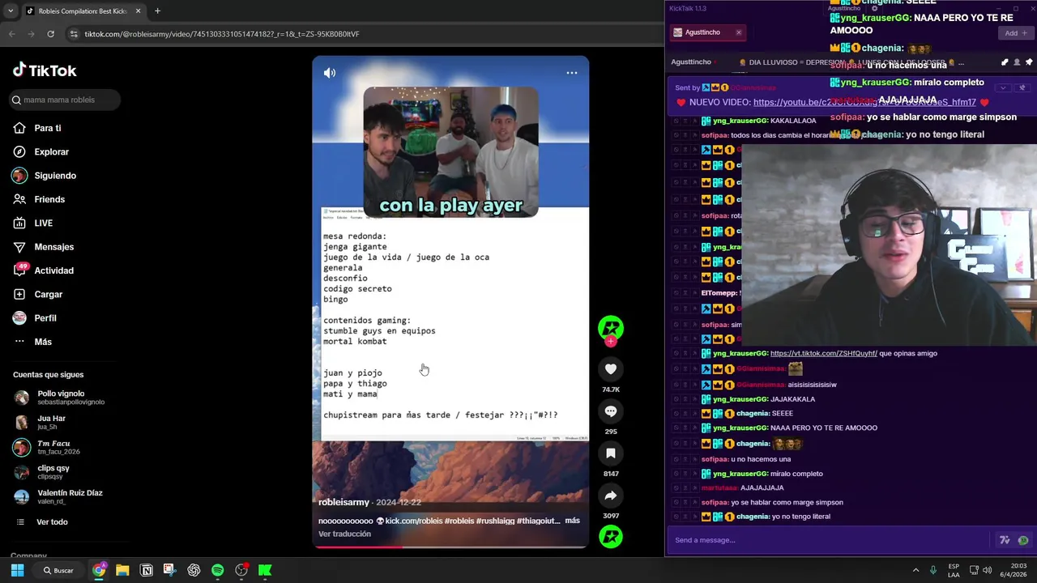Seek on the video progress bar

450,547
